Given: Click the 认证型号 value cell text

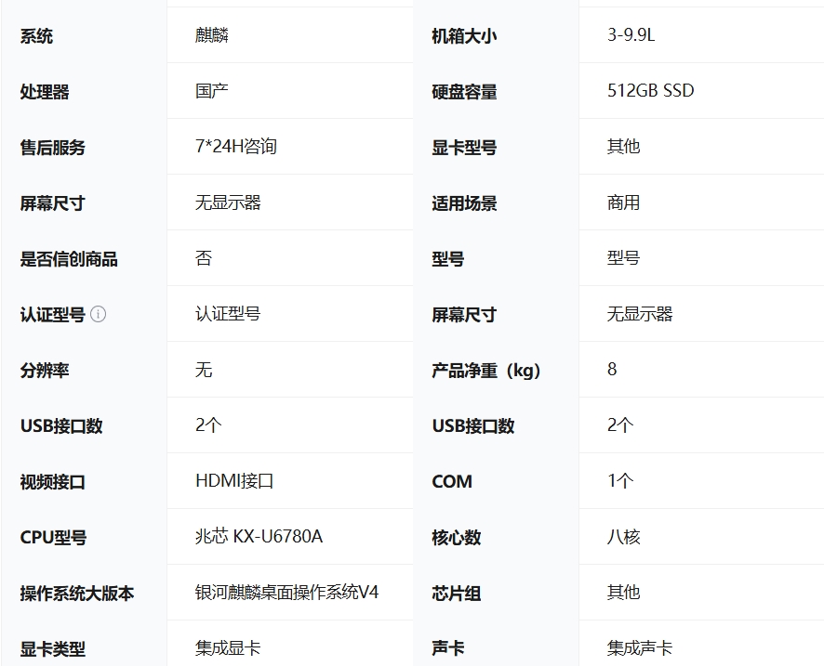Looking at the screenshot, I should pyautogui.click(x=228, y=313).
